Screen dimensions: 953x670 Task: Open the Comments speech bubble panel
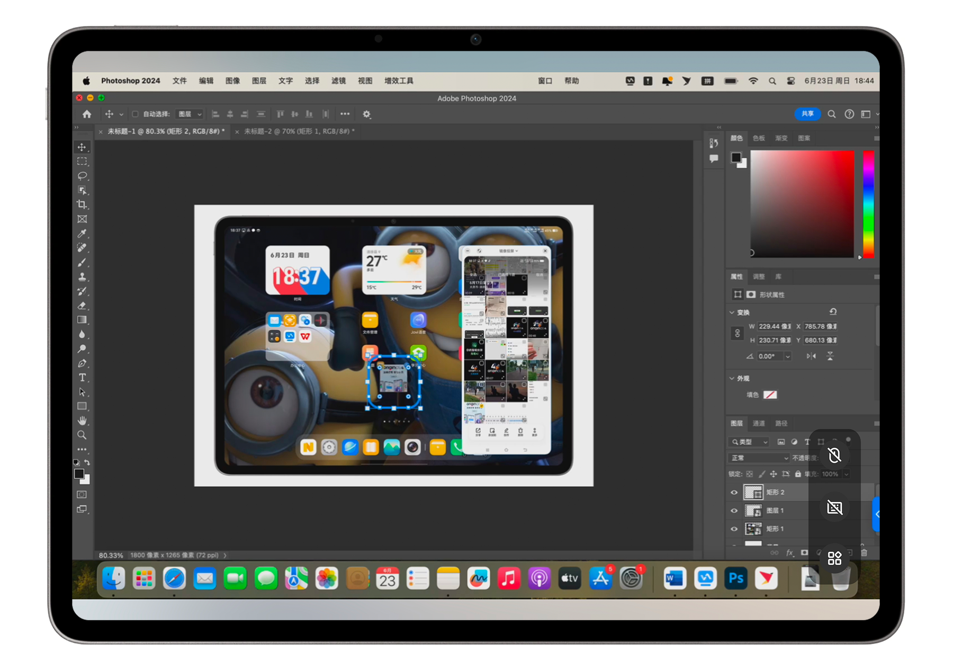pyautogui.click(x=714, y=158)
